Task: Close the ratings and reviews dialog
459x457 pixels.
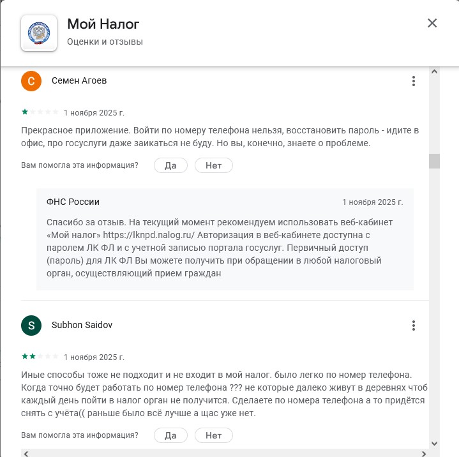Action: pyautogui.click(x=432, y=24)
